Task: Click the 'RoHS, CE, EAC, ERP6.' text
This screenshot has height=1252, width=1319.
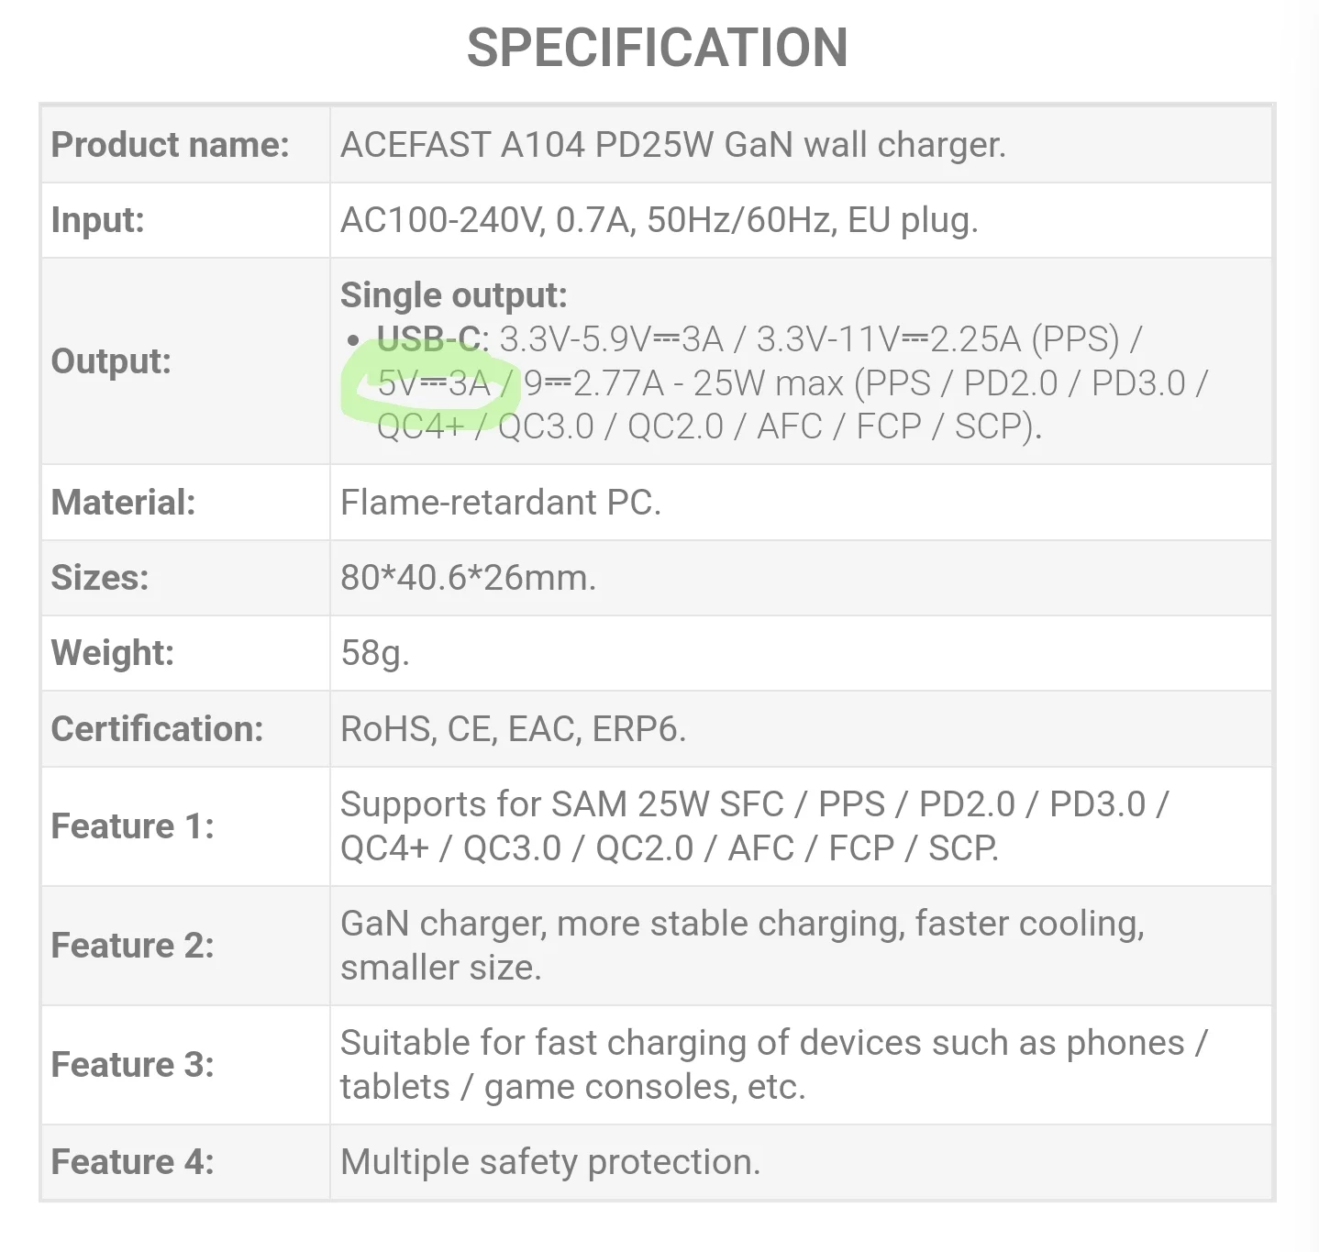Action: (x=513, y=729)
